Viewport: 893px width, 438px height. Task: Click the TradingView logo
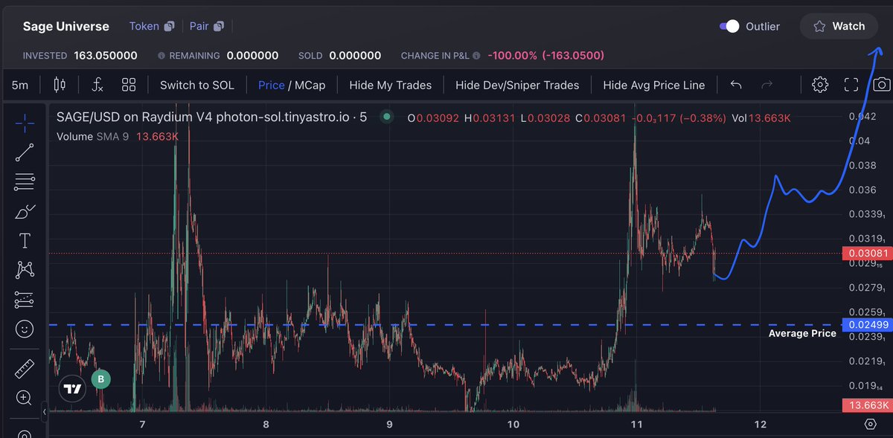tap(72, 389)
